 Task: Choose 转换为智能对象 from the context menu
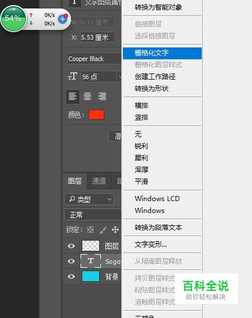pyautogui.click(x=158, y=7)
